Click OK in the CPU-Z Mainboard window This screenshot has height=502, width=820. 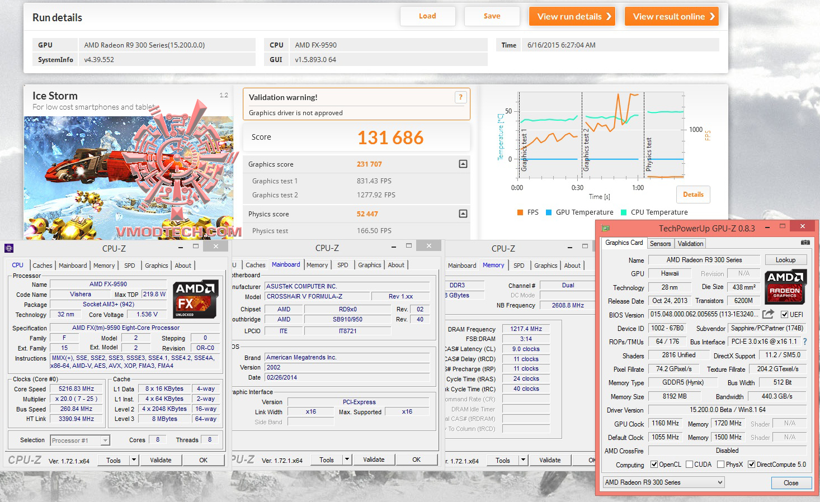coord(416,460)
